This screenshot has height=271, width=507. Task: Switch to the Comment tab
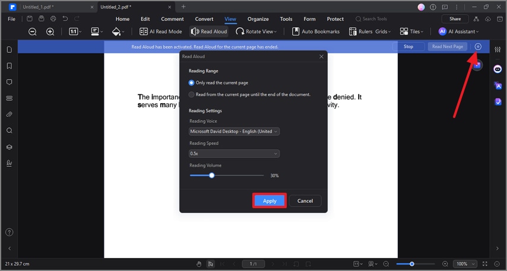(172, 19)
